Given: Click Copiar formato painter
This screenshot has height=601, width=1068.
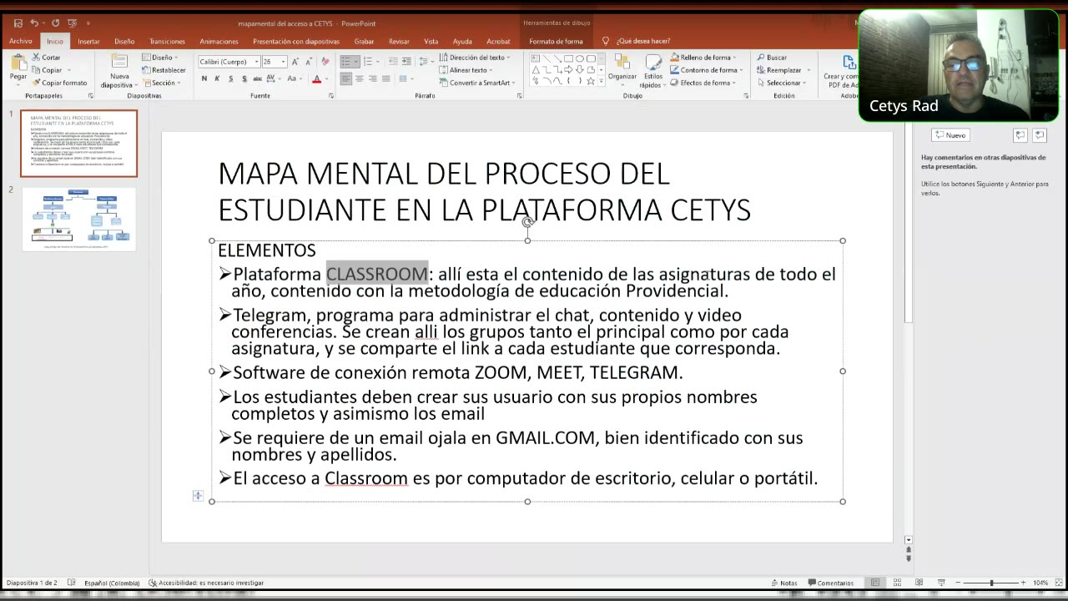Looking at the screenshot, I should (59, 83).
